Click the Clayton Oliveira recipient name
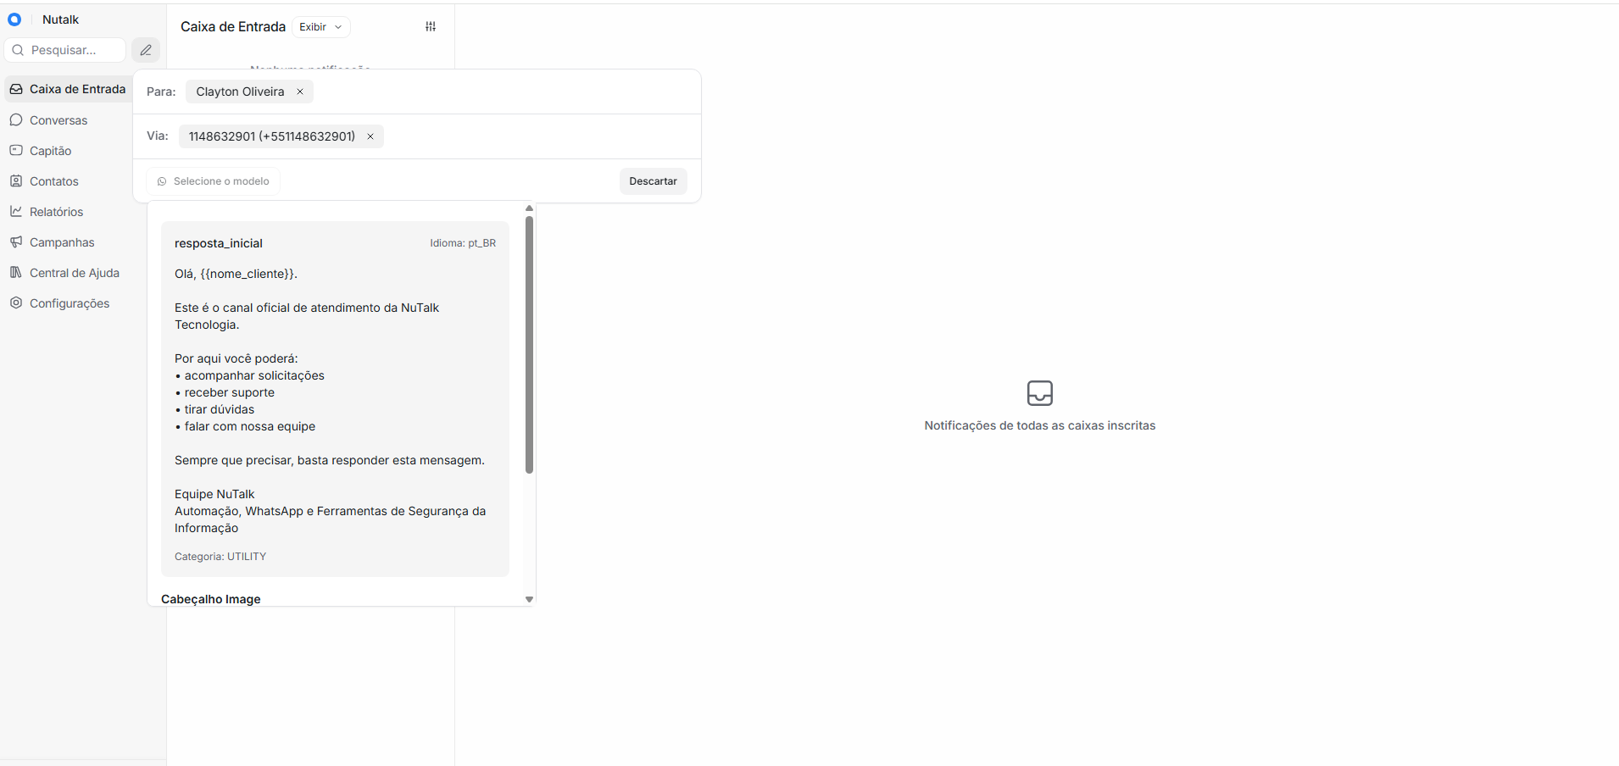The height and width of the screenshot is (766, 1619). click(x=240, y=92)
